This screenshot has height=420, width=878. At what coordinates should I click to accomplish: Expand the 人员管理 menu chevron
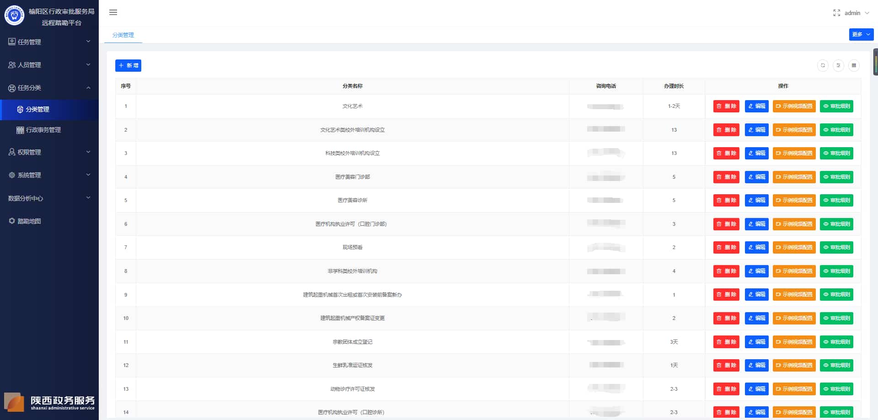(88, 64)
